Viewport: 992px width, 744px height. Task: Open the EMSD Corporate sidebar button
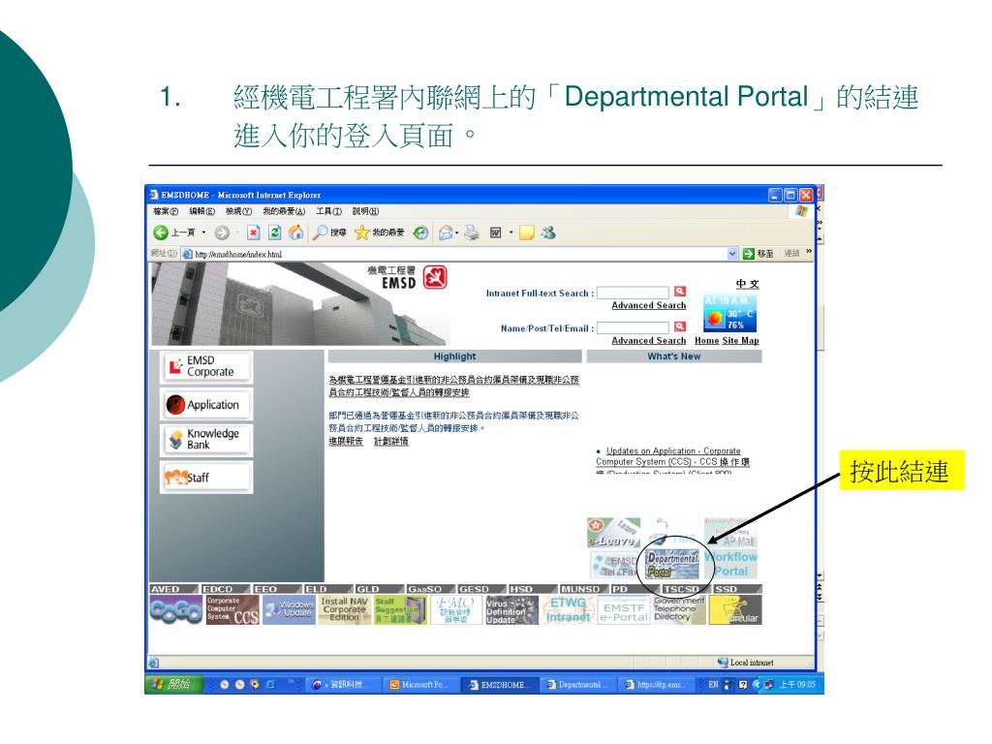click(206, 367)
